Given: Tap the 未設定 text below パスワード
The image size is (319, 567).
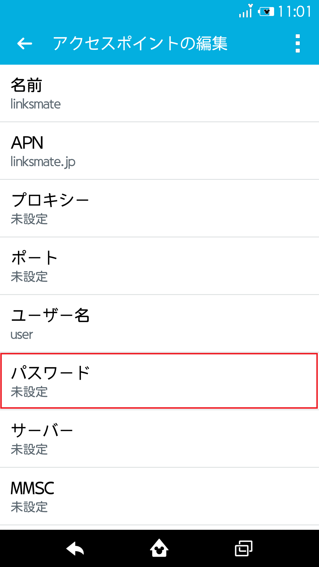Looking at the screenshot, I should (x=29, y=393).
